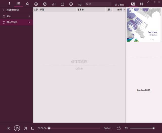The height and width of the screenshot is (133, 162).
Task: Open the album disc view icon
Action: point(36,4)
